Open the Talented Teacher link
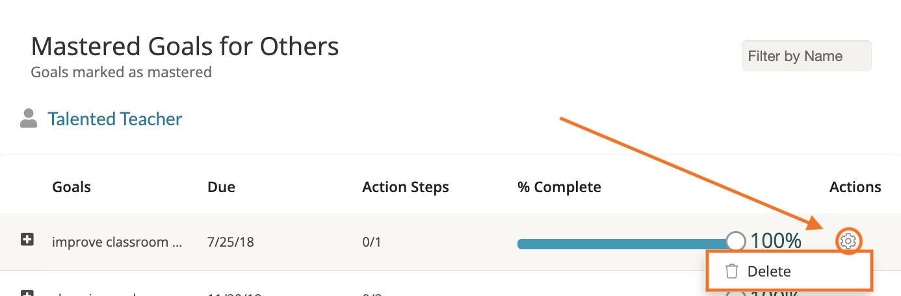 pyautogui.click(x=115, y=119)
